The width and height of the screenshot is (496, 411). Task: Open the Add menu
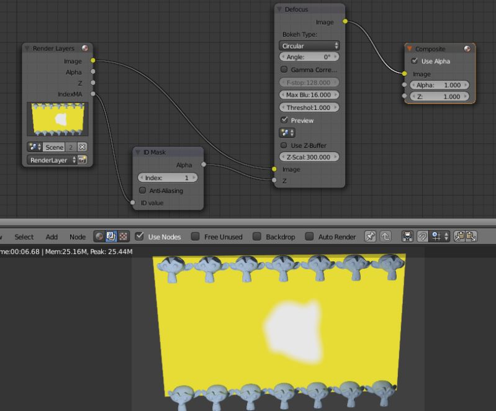(52, 237)
